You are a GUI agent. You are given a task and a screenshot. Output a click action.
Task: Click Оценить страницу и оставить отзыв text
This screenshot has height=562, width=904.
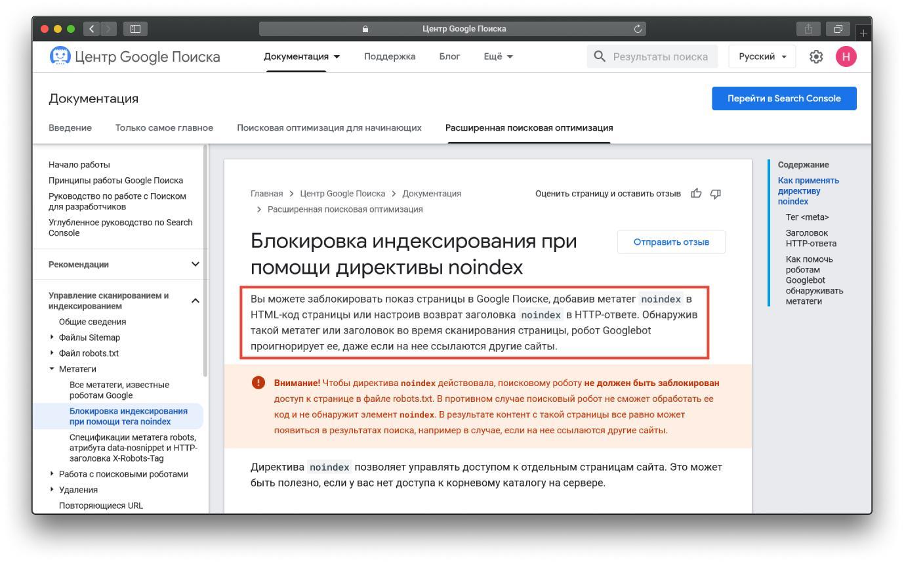pos(608,193)
